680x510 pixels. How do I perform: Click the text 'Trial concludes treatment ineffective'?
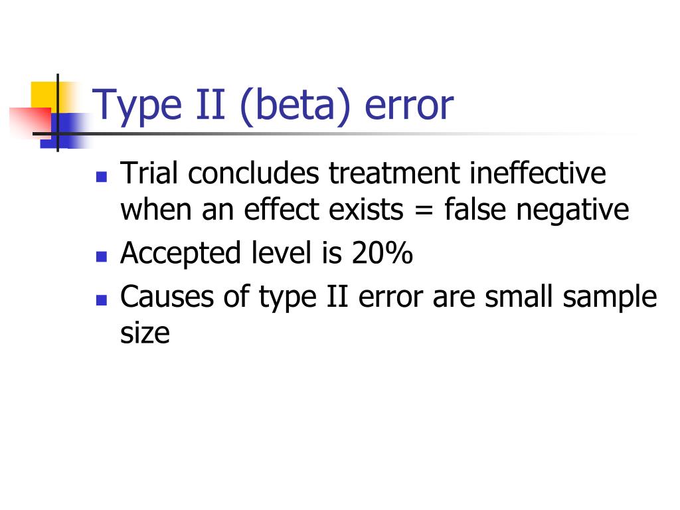point(363,173)
